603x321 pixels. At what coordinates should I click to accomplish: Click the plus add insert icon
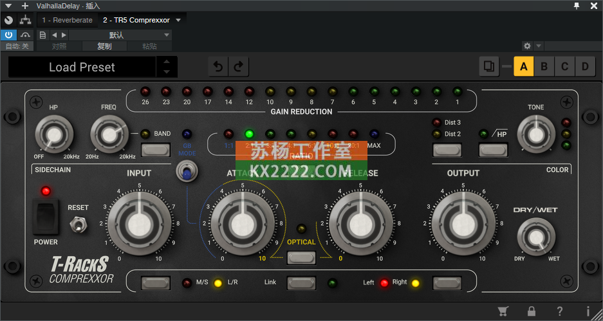pyautogui.click(x=25, y=6)
